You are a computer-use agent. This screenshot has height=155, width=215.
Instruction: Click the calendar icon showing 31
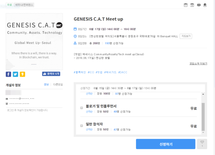click(x=192, y=5)
